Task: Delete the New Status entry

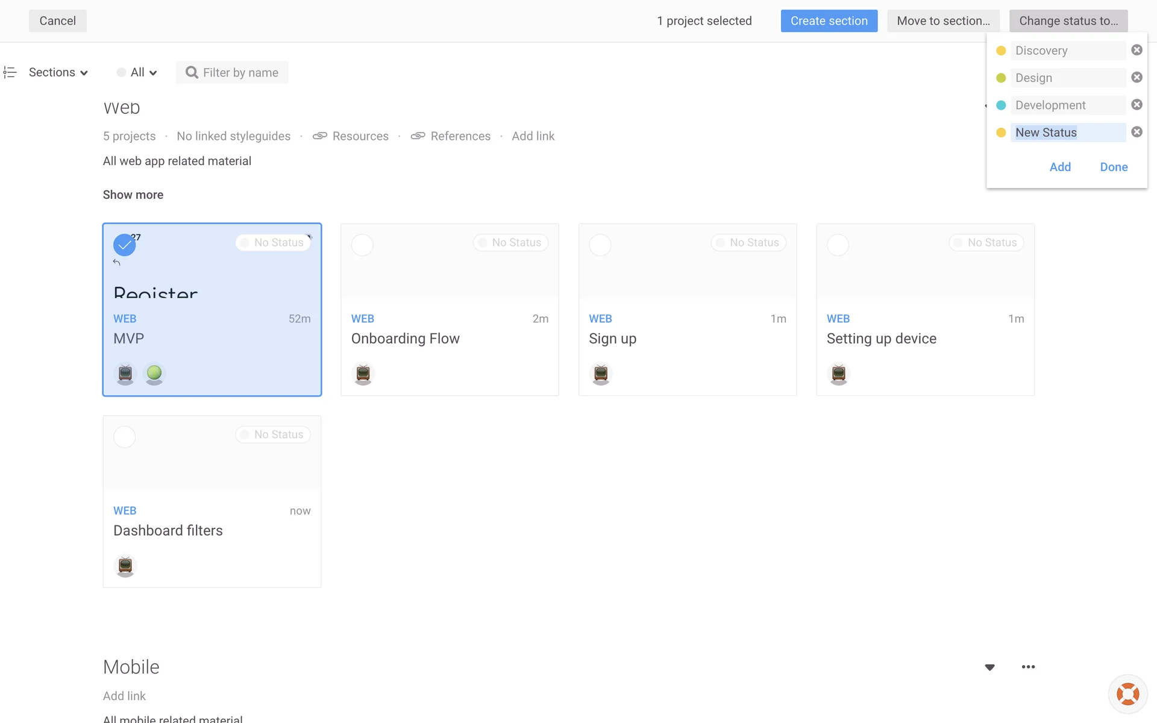Action: [x=1137, y=132]
